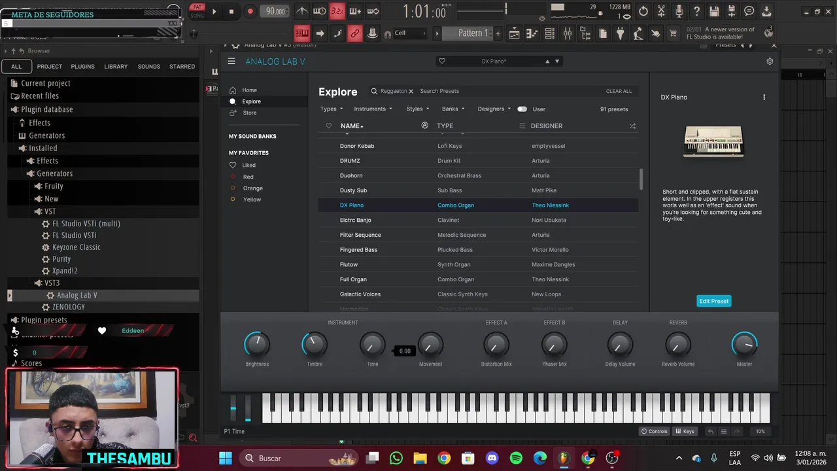Open the Instruments filter dropdown
Viewport: 837px width, 471px height.
[x=373, y=109]
